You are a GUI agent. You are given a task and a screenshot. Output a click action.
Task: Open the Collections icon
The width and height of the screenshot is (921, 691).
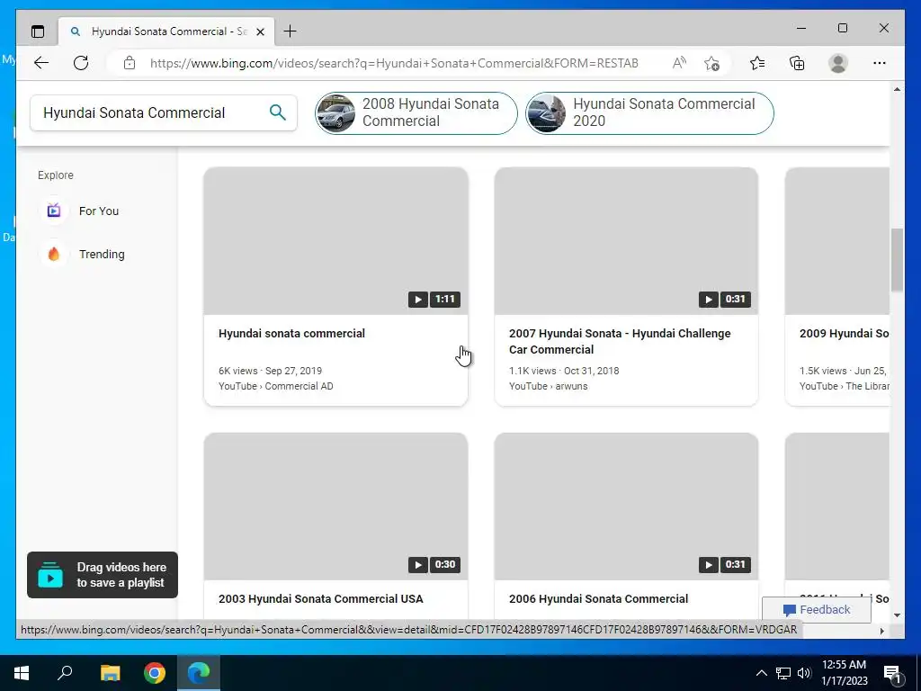pos(797,63)
